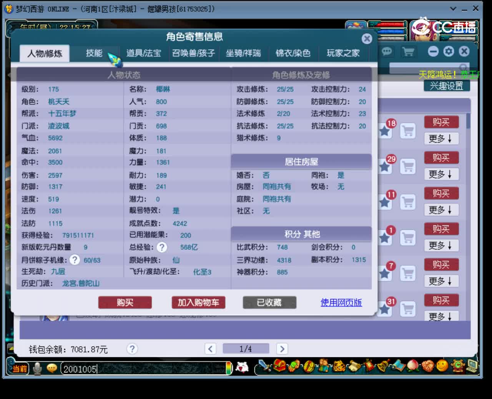Expand 更多 for listing with 18 favorites

tap(441, 139)
